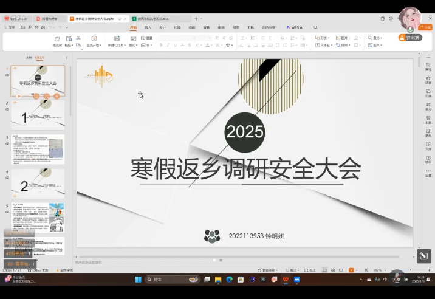Play slideshow from current slide (当页开始)
435x299 pixels.
point(94,41)
